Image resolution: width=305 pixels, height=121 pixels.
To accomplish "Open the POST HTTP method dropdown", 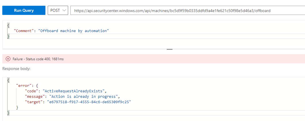I will click(58, 10).
